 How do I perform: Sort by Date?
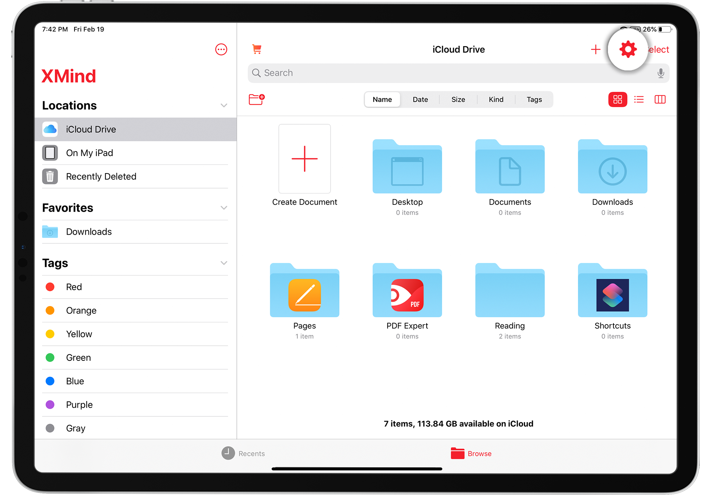tap(420, 99)
